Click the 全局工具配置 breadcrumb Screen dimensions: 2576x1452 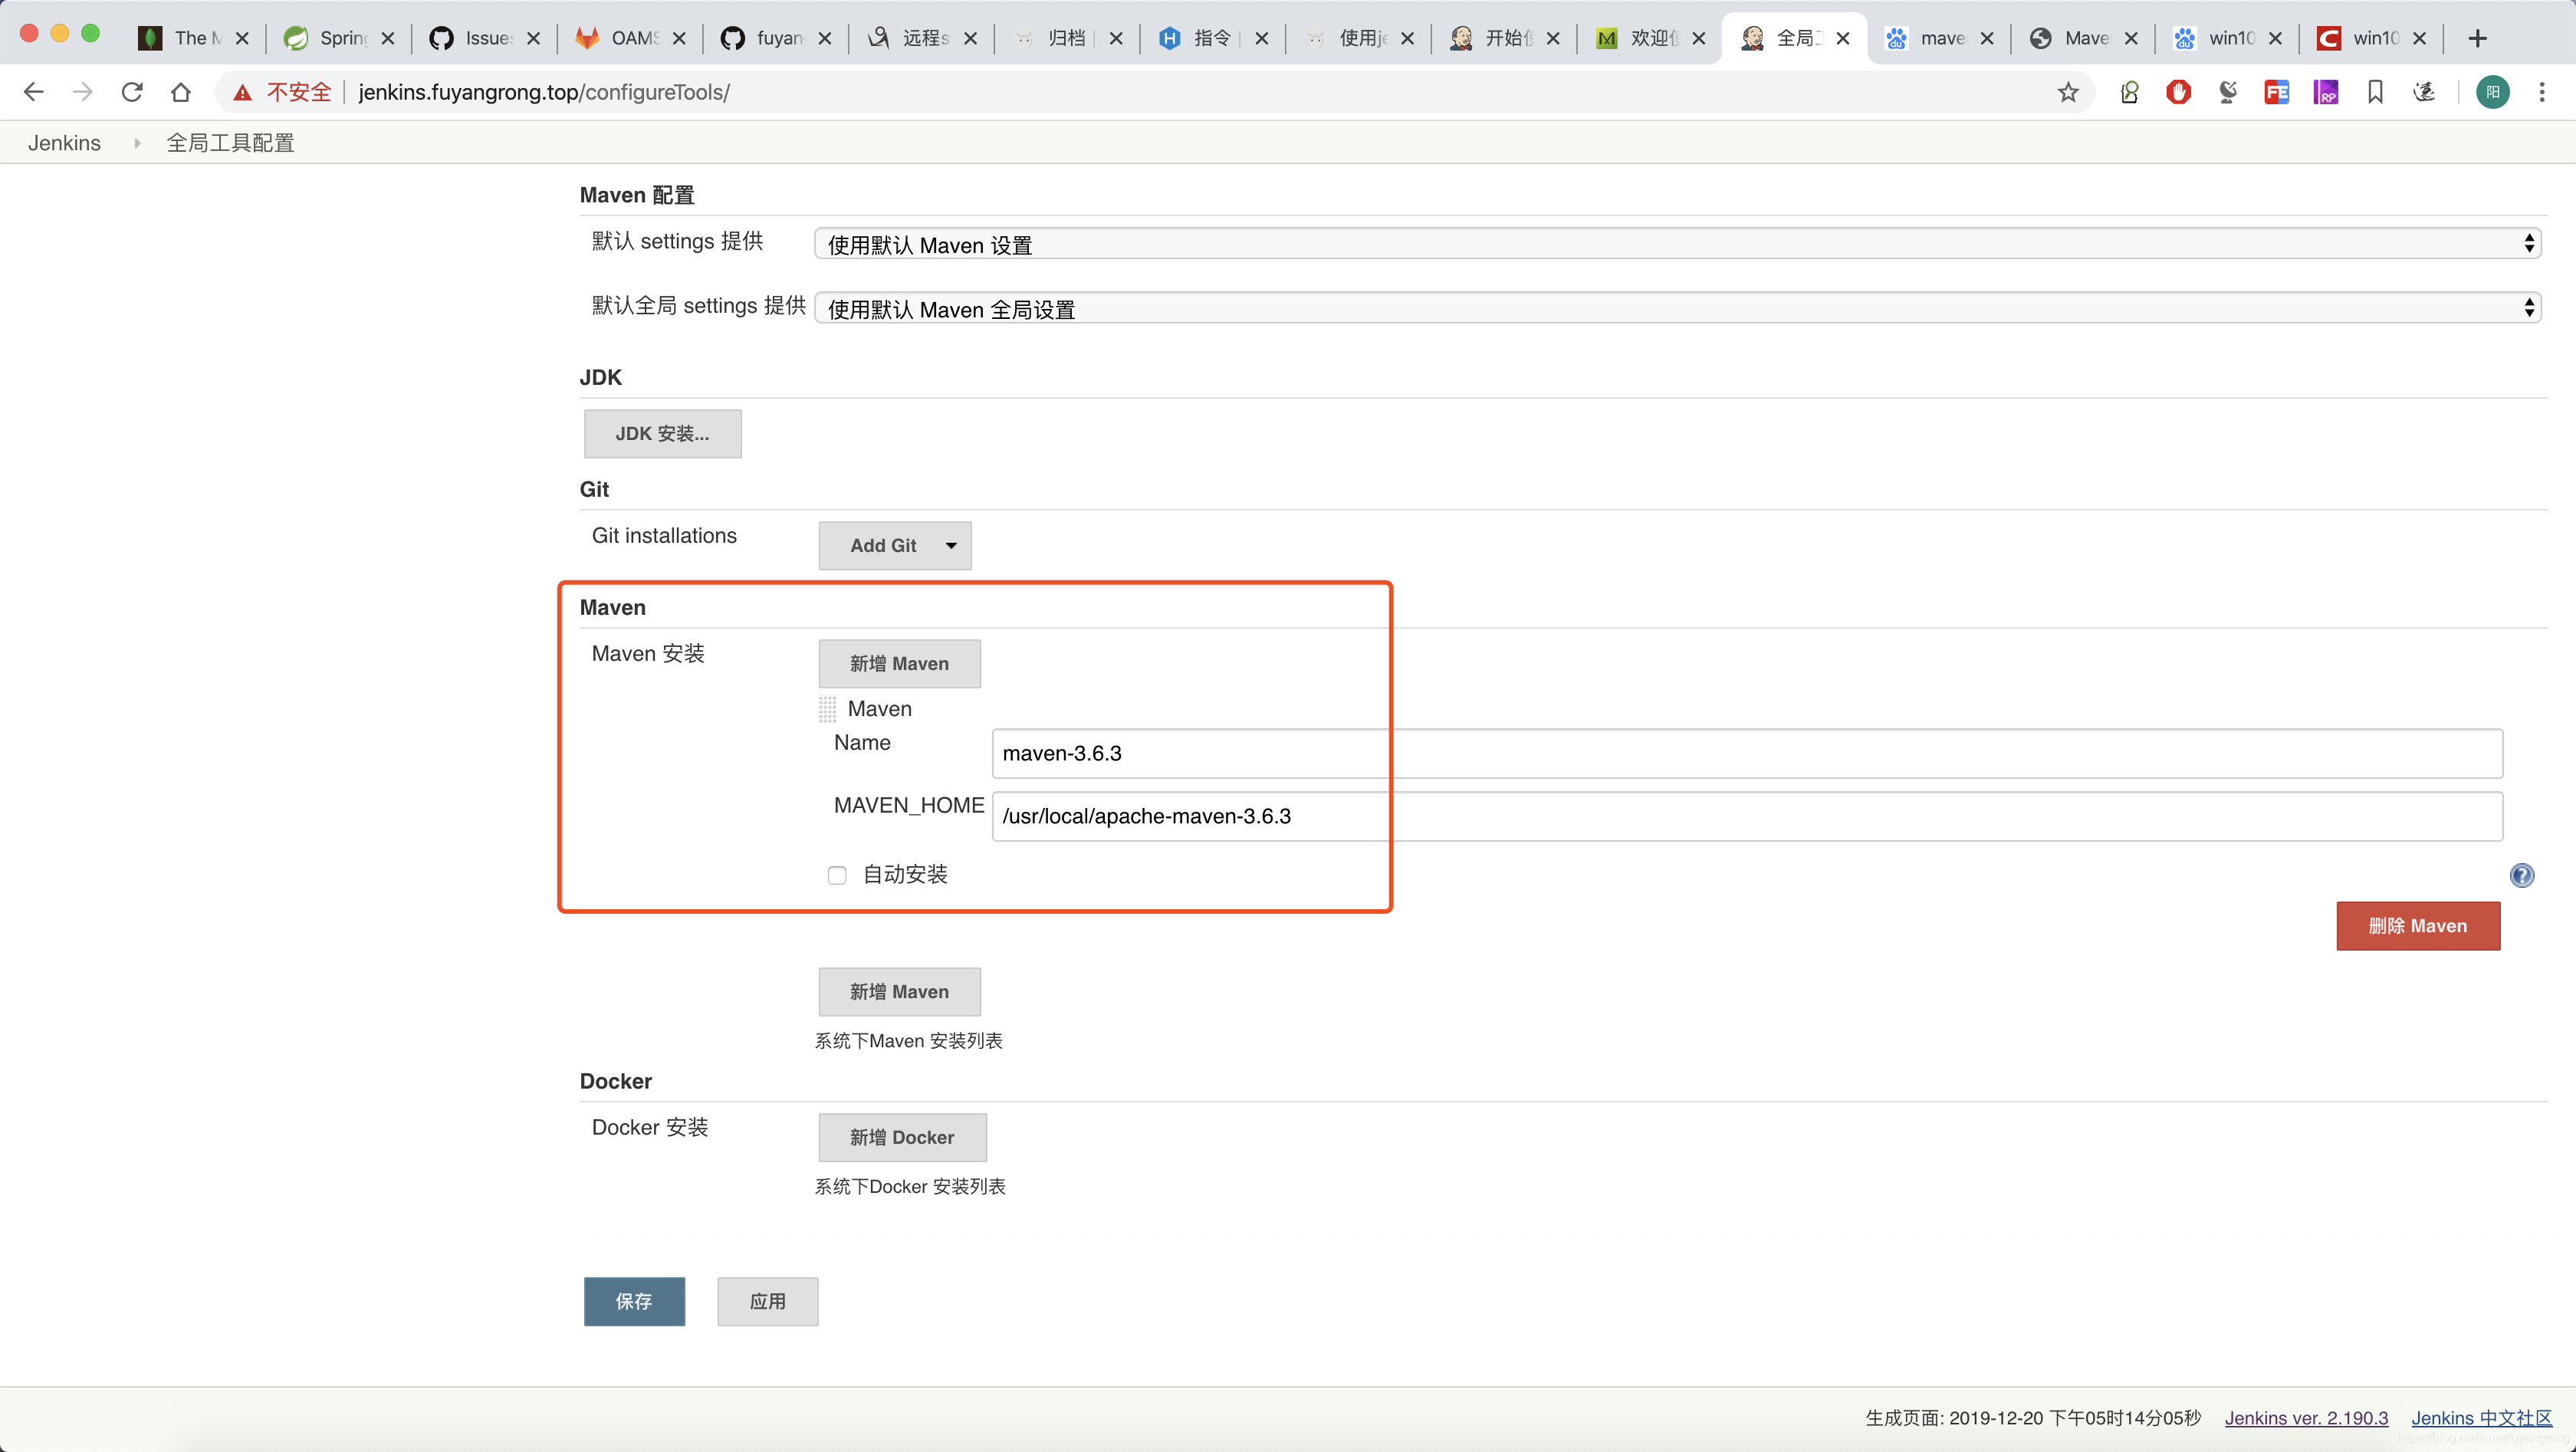(230, 143)
